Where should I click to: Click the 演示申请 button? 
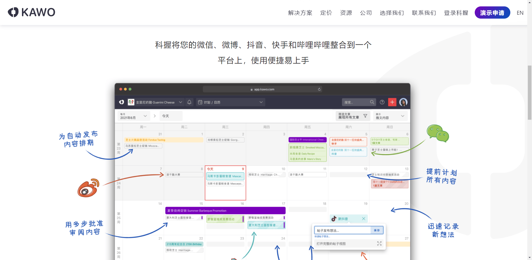click(492, 13)
